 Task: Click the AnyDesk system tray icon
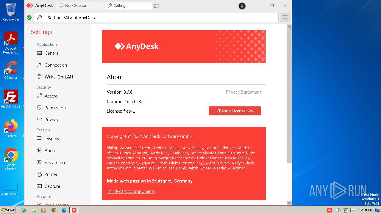(330, 210)
